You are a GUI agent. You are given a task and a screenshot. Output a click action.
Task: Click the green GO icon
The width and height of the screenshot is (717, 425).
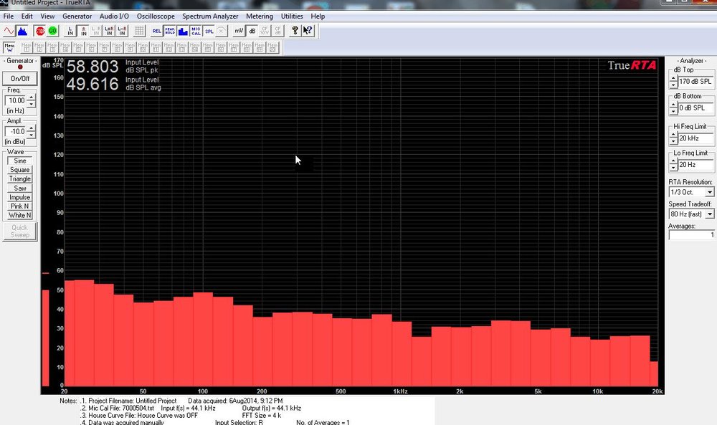click(x=52, y=31)
